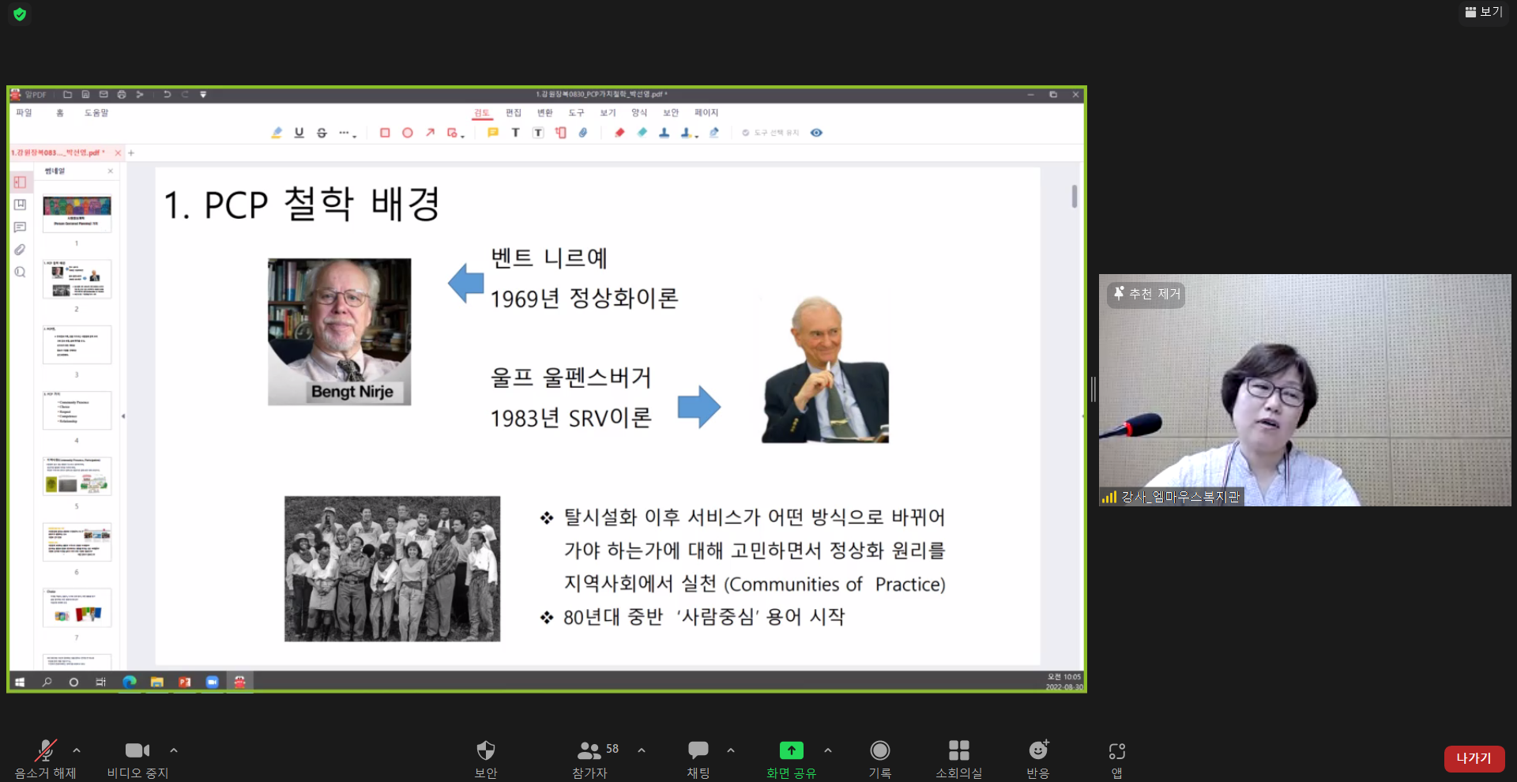
Task: Click the green 화면 공유 share icon
Action: click(x=791, y=750)
